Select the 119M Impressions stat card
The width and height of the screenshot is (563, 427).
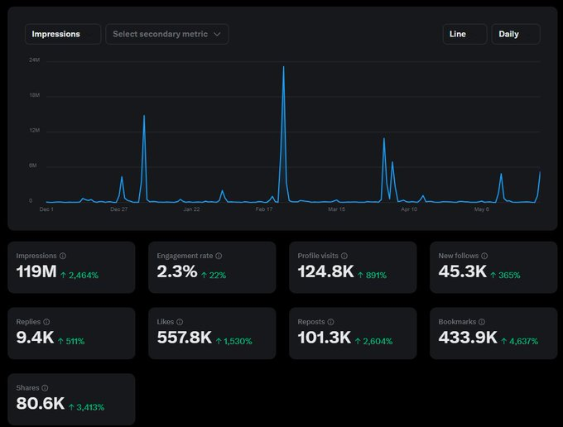click(71, 267)
